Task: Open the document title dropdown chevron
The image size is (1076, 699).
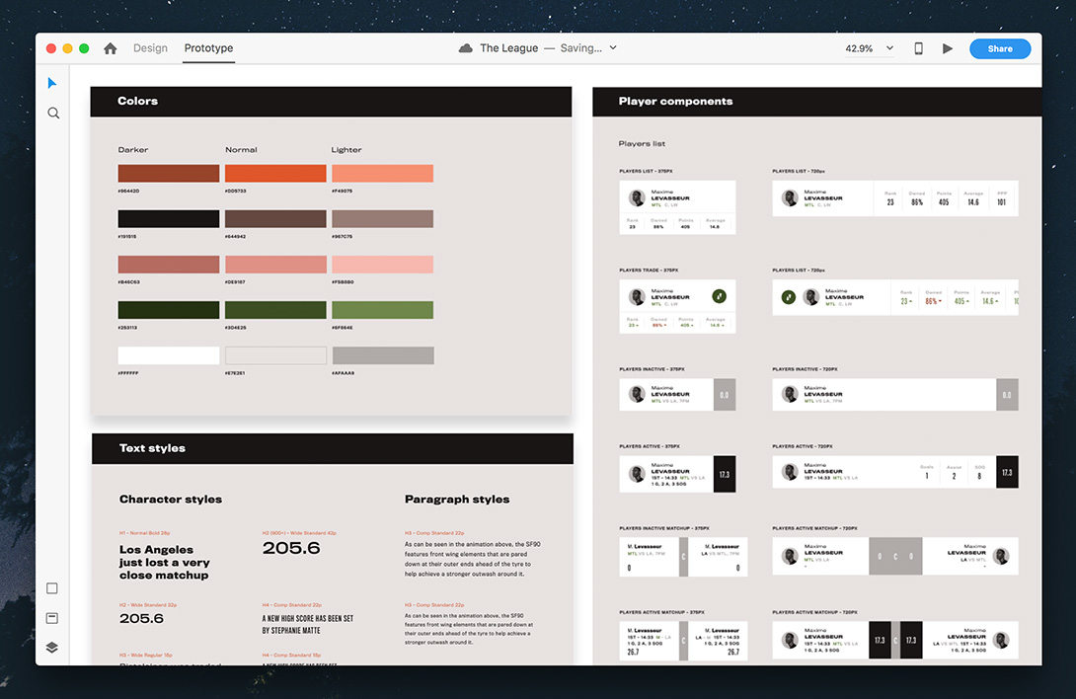Action: [x=613, y=48]
